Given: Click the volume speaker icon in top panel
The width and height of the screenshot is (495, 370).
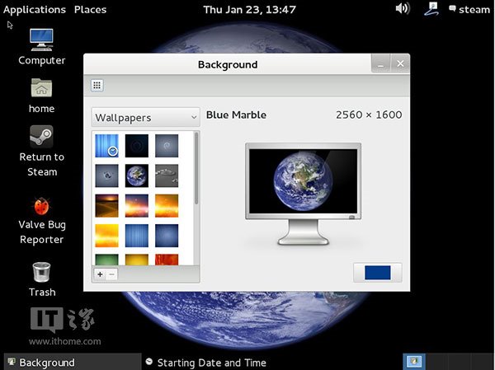Looking at the screenshot, I should [x=403, y=9].
